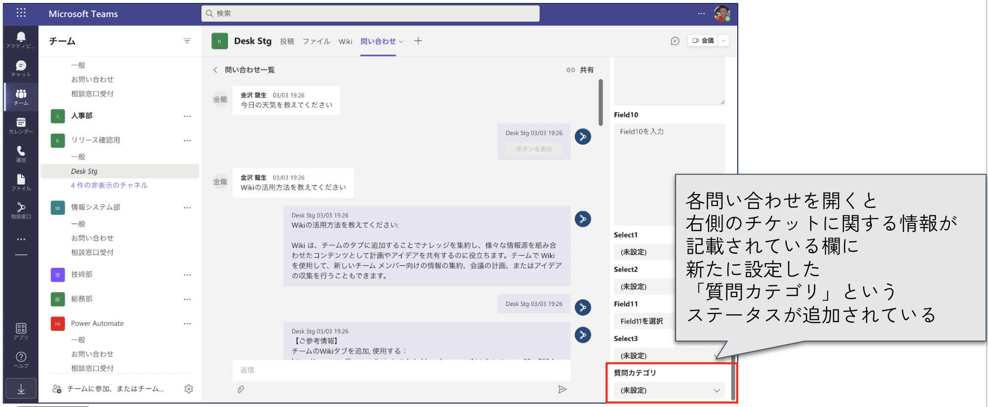Viewport: 988px width, 407px height.
Task: Click the 返信 reply input field
Action: coord(401,370)
